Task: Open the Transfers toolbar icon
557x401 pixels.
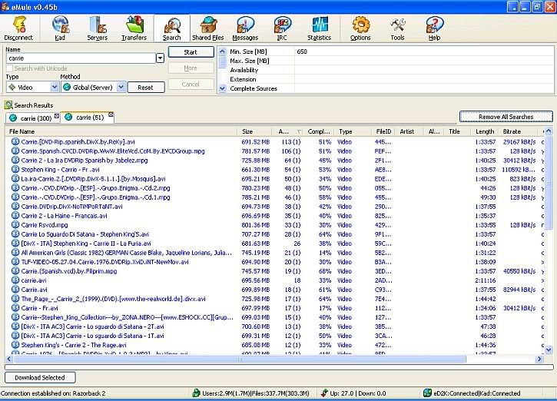Action: [x=134, y=28]
